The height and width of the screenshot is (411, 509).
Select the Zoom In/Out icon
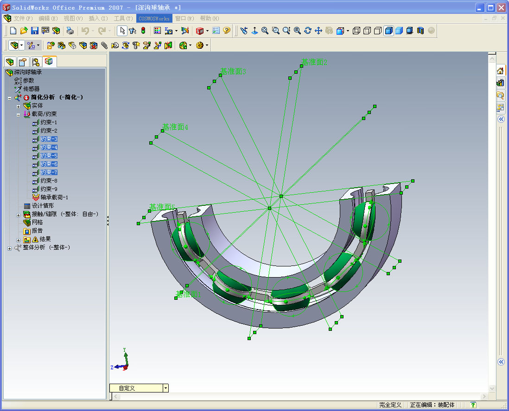point(286,31)
